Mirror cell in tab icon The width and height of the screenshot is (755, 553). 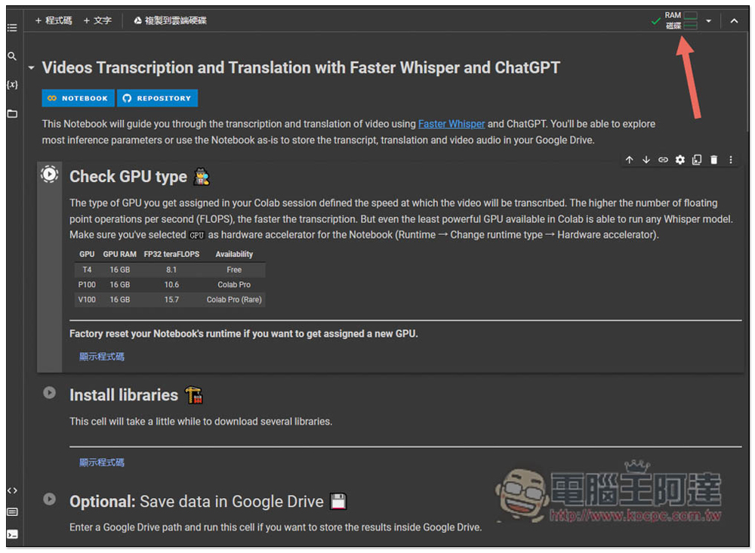tap(697, 159)
